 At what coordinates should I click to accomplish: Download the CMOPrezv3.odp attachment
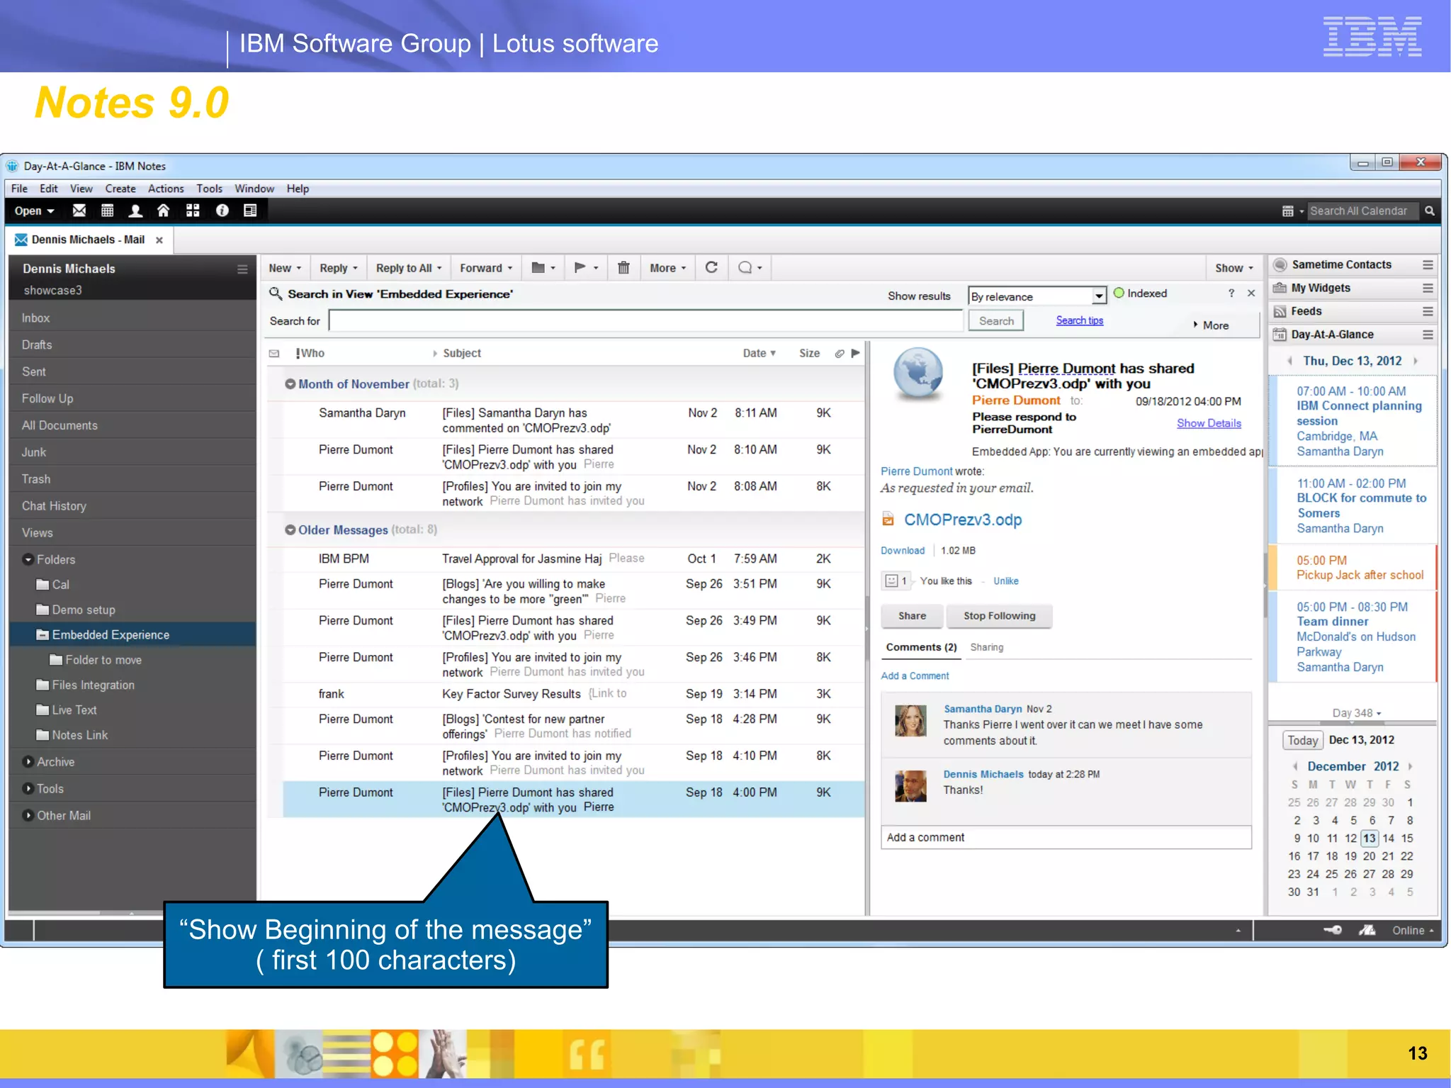tap(902, 551)
